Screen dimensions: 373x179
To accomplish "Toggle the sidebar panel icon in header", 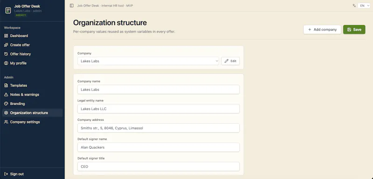I will click(x=72, y=6).
